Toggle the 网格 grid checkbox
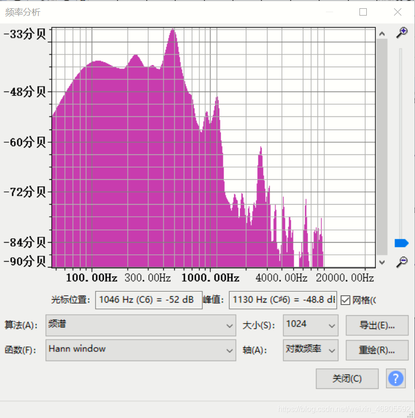 coord(345,300)
